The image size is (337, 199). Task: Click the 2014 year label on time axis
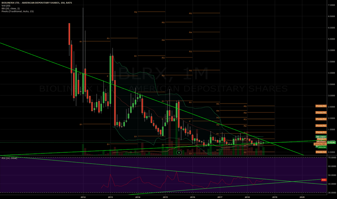coord(138,197)
